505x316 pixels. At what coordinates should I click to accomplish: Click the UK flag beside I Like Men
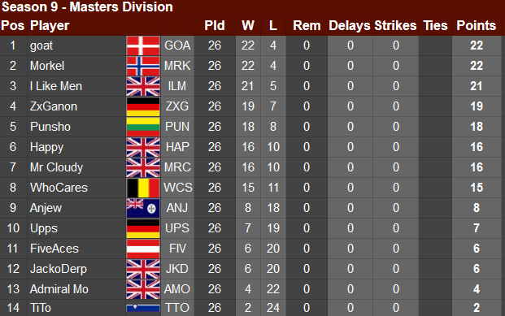[143, 86]
